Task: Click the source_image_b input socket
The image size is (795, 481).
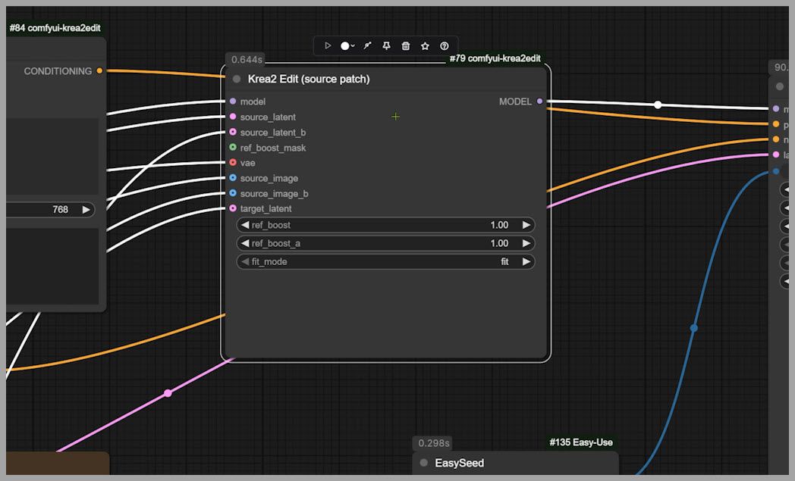Action: tap(233, 193)
